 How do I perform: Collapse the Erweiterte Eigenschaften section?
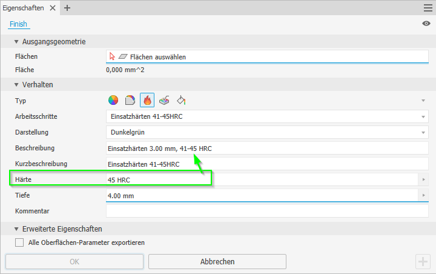click(x=16, y=229)
